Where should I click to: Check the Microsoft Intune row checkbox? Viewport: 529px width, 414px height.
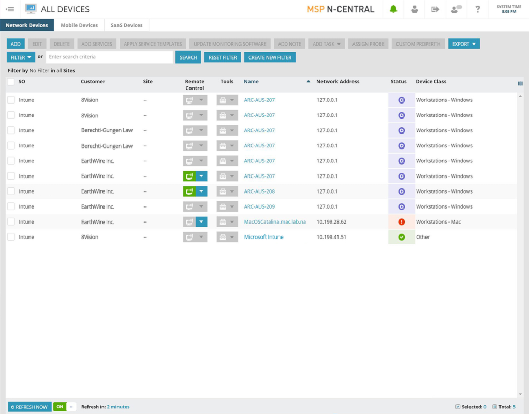click(11, 237)
